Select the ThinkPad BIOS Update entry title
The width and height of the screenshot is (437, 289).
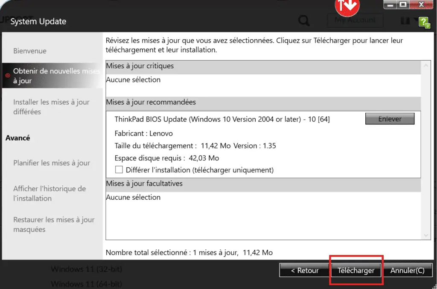point(222,119)
